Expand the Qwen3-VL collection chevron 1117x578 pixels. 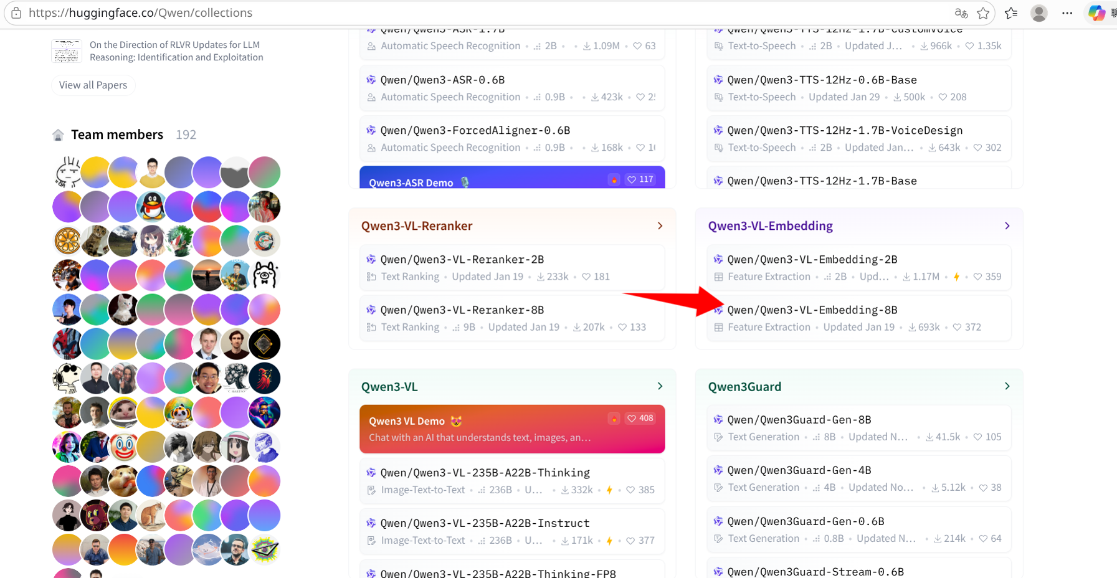click(x=660, y=386)
